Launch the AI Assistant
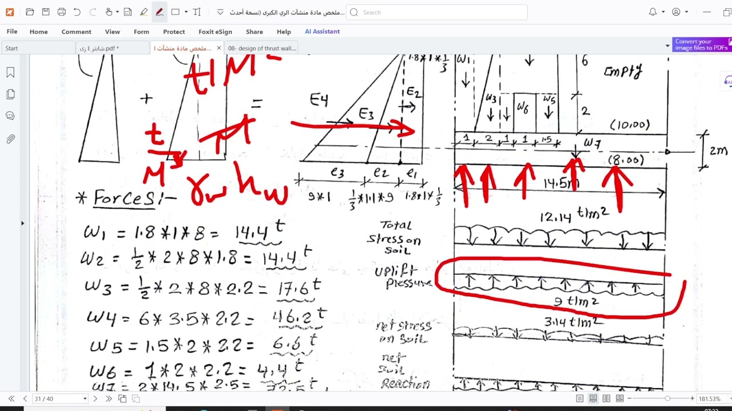The height and width of the screenshot is (411, 732). [322, 31]
